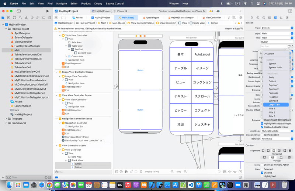
Task: Open the Issue navigator warning icon
Action: click(x=26, y=18)
